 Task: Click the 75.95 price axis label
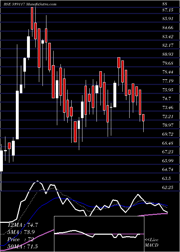pos(168,90)
